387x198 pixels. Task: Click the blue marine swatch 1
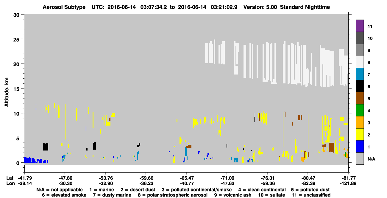coord(360,147)
